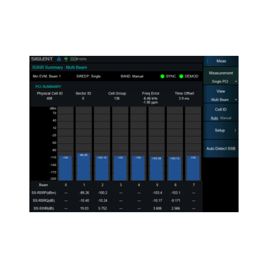Set Cell ID mode to Auto
The width and height of the screenshot is (268, 268).
(214, 118)
